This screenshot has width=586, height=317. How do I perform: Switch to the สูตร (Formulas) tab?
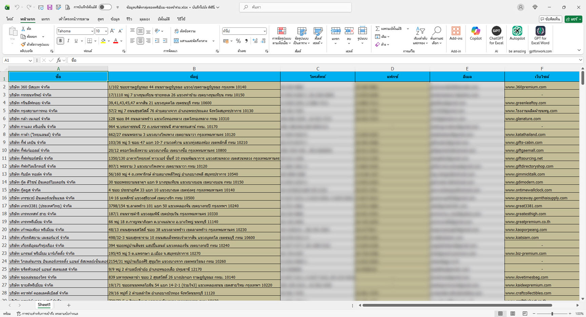(x=100, y=19)
